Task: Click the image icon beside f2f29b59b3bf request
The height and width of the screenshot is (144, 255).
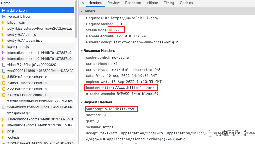Action: coord(3,101)
